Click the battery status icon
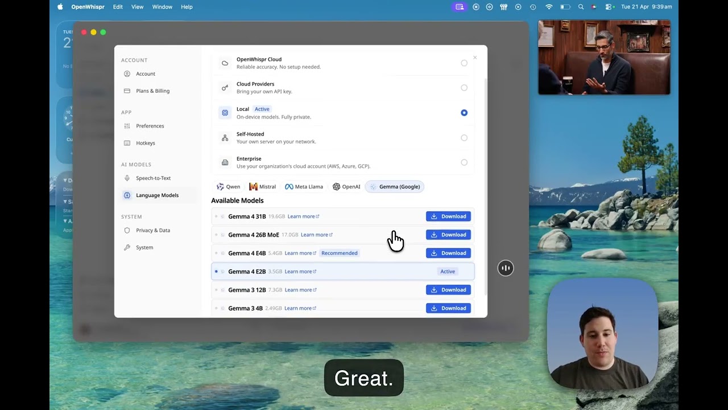Image resolution: width=728 pixels, height=410 pixels. click(565, 7)
